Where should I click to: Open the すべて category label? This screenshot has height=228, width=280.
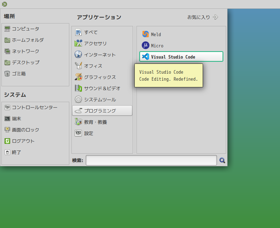click(x=91, y=32)
